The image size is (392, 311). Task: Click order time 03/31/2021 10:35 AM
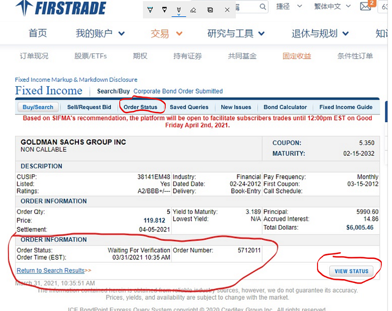(141, 257)
